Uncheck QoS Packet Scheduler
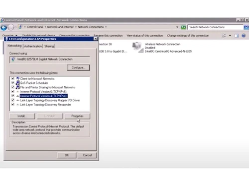The image size is (249, 186). coord(13,83)
